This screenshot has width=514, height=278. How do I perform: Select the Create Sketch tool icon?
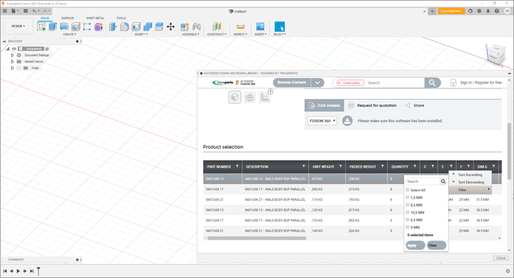[x=41, y=26]
